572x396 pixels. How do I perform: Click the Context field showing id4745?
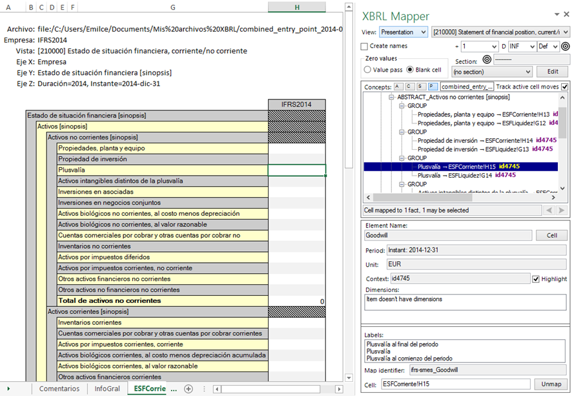click(460, 278)
